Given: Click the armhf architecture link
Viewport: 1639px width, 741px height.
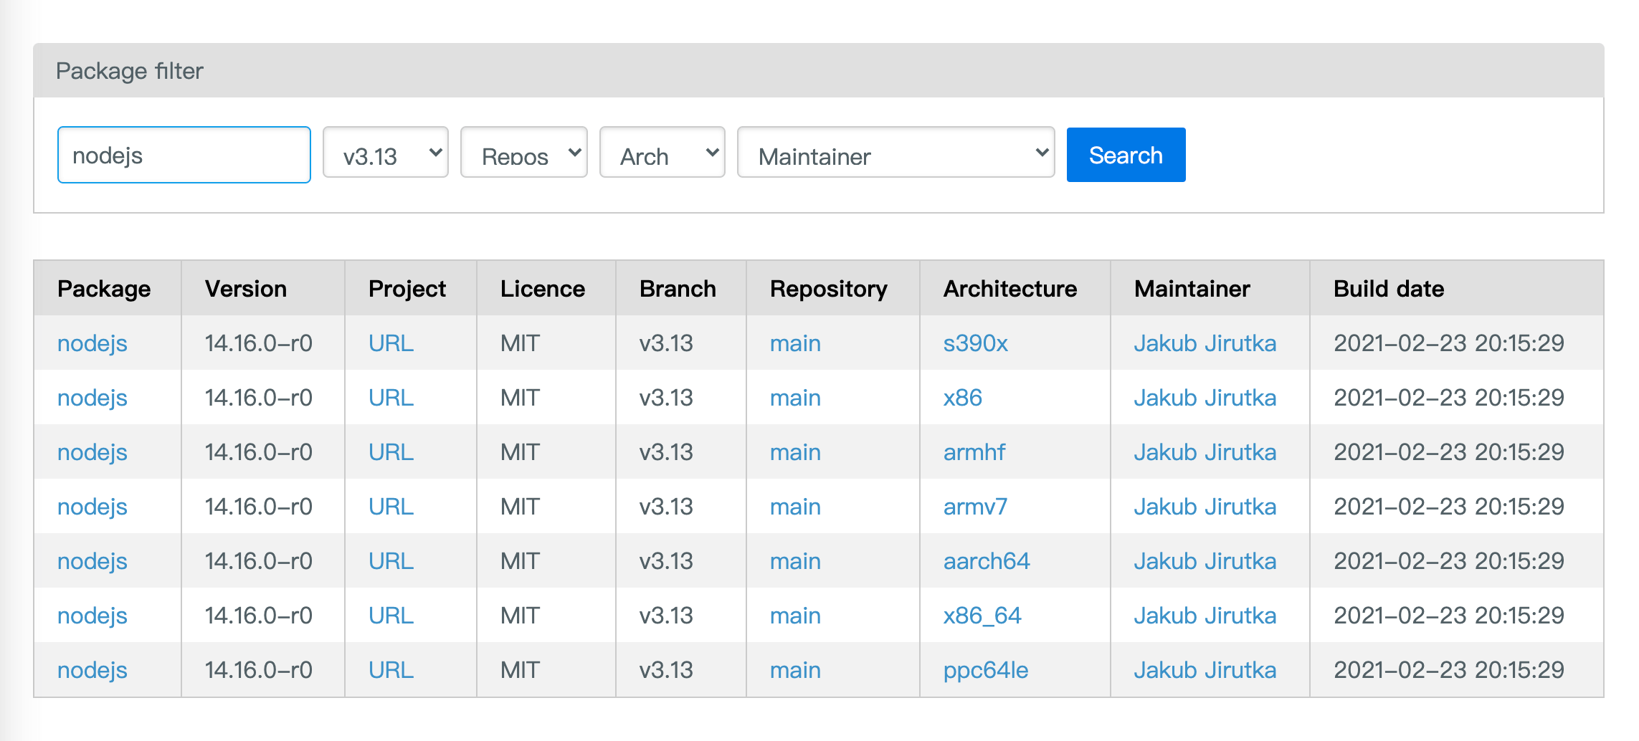Looking at the screenshot, I should 974,452.
